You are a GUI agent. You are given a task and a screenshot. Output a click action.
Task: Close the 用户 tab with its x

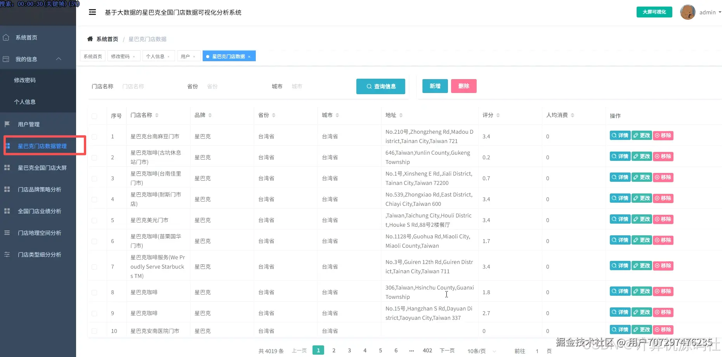click(x=194, y=57)
